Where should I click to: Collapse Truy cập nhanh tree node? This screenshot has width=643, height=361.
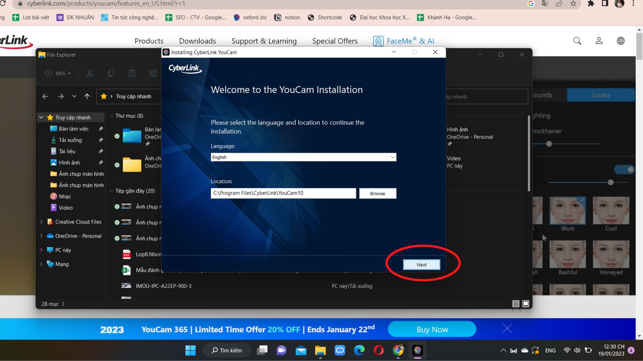[41, 118]
